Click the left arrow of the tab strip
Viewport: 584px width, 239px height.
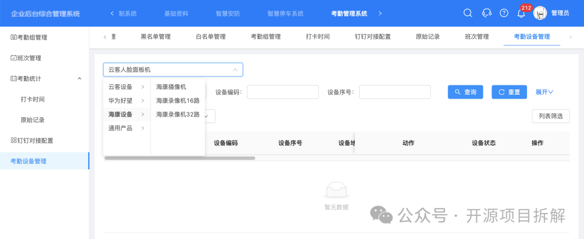tap(105, 37)
